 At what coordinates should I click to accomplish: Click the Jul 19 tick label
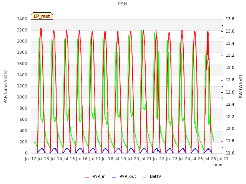(x=120, y=159)
